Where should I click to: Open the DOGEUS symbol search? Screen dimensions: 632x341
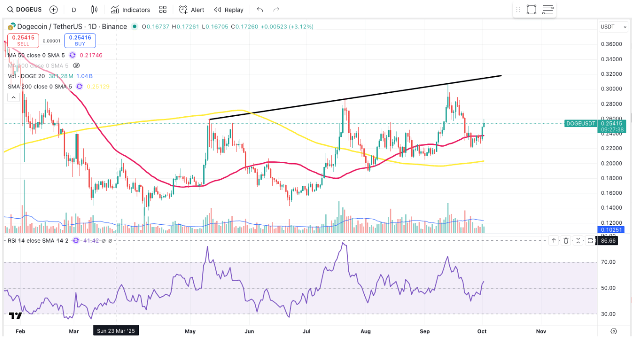(26, 10)
